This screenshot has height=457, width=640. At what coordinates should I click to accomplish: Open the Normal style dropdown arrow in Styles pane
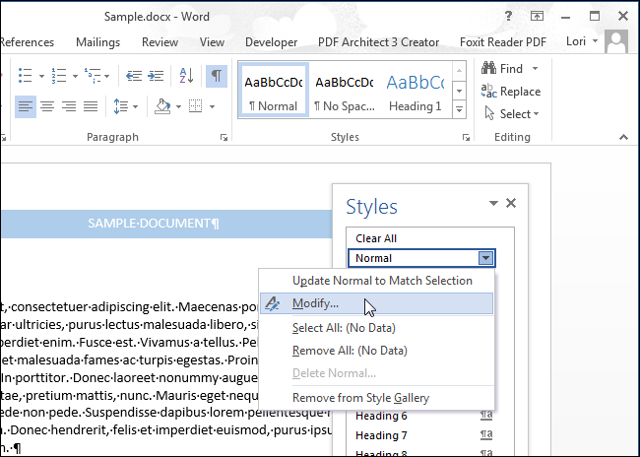484,258
